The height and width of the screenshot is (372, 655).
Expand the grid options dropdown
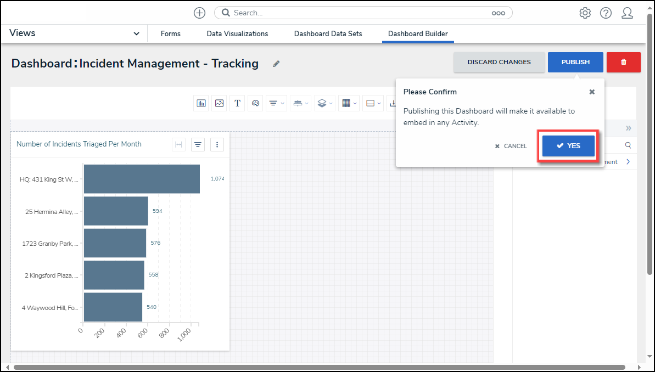tap(349, 103)
